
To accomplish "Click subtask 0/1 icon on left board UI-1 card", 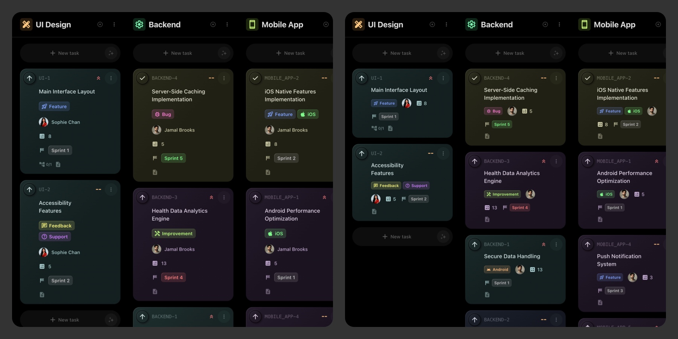I will [x=42, y=164].
